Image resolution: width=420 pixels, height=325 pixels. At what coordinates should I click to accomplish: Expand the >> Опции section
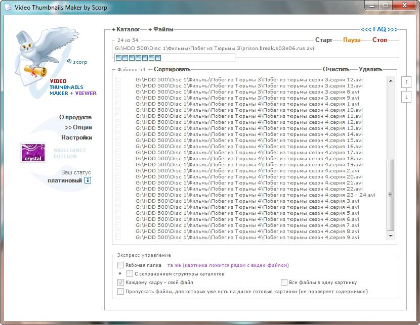78,127
